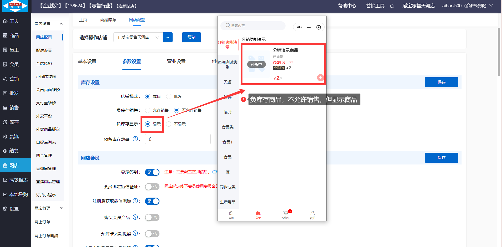Switch to the 营业设置 tab
The height and width of the screenshot is (247, 502).
pyautogui.click(x=176, y=61)
